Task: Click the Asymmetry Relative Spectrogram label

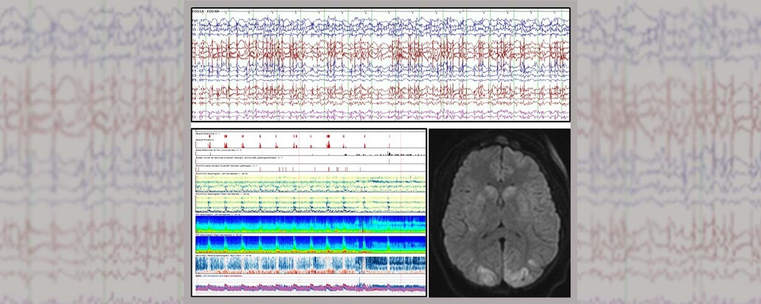Action: 223,255
